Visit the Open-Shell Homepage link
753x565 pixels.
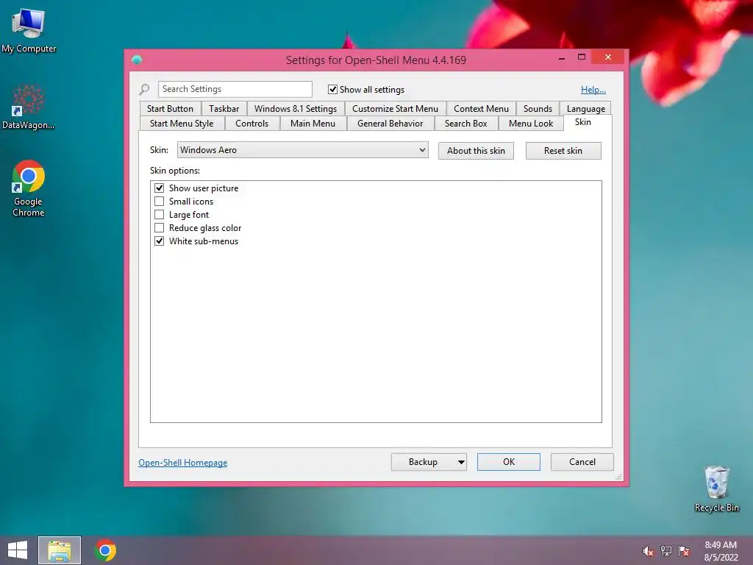click(x=182, y=463)
